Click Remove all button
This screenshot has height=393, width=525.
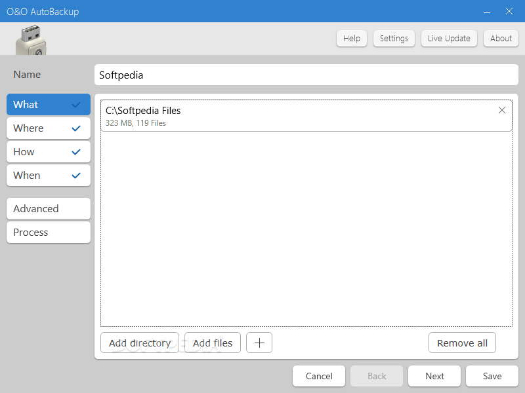pyautogui.click(x=462, y=343)
